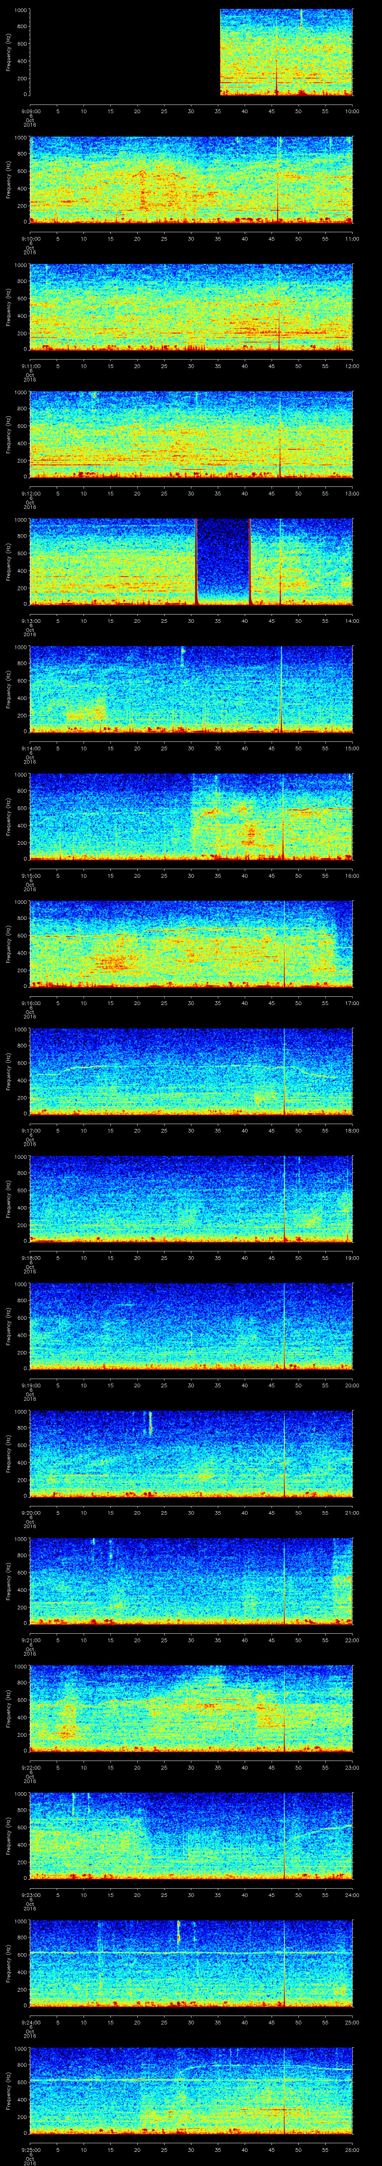
Task: Click the 9:25:00 start time label
Action: (x=30, y=2150)
